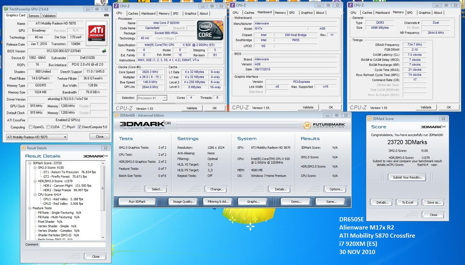Click Validate in the CPU-Z Processor window
The image size is (465, 265).
192,108
